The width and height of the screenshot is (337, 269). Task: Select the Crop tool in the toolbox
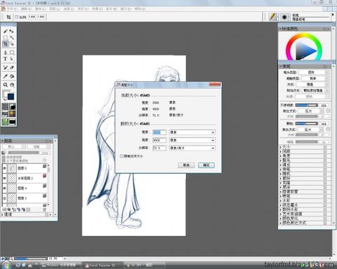point(6,43)
